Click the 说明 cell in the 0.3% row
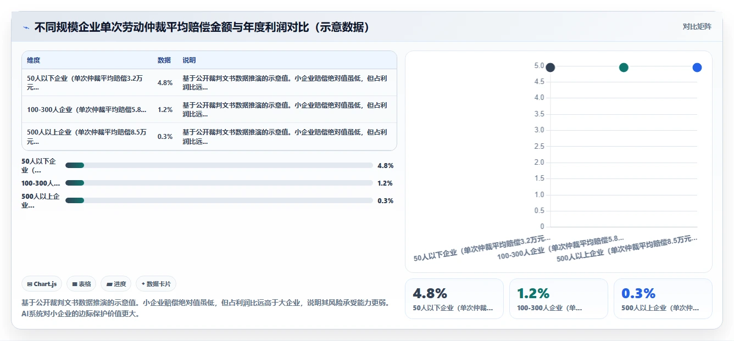This screenshot has width=734, height=341. click(x=286, y=137)
